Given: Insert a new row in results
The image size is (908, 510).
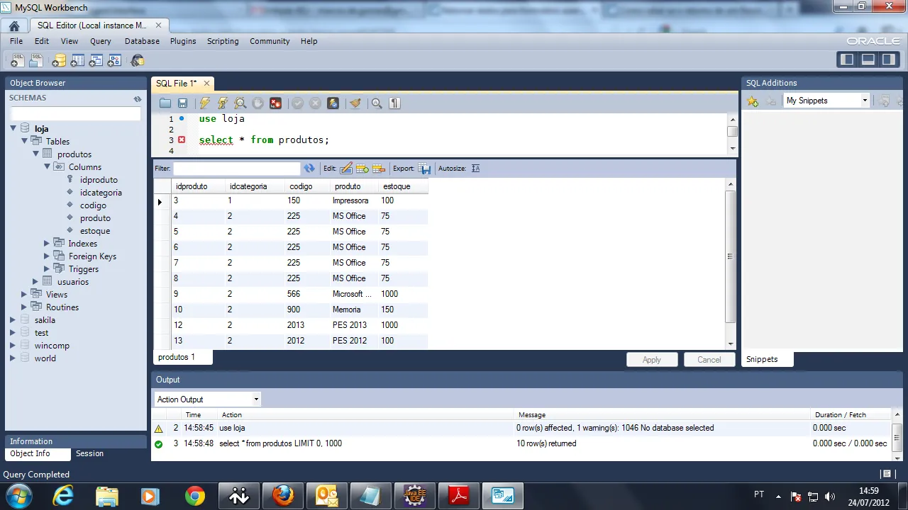Looking at the screenshot, I should 362,169.
